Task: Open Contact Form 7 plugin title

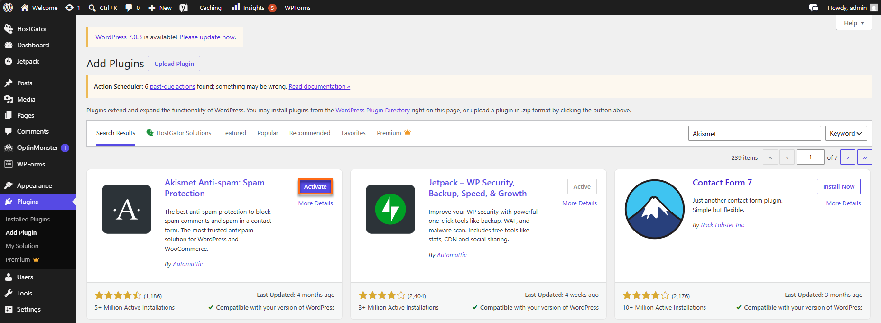Action: 722,183
